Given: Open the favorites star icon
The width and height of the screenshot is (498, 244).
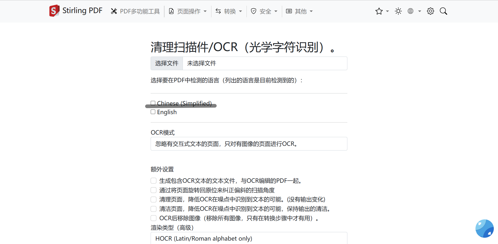Looking at the screenshot, I should 379,11.
